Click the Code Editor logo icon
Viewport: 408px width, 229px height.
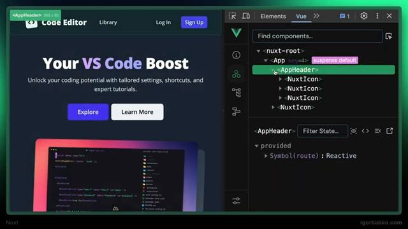point(31,23)
